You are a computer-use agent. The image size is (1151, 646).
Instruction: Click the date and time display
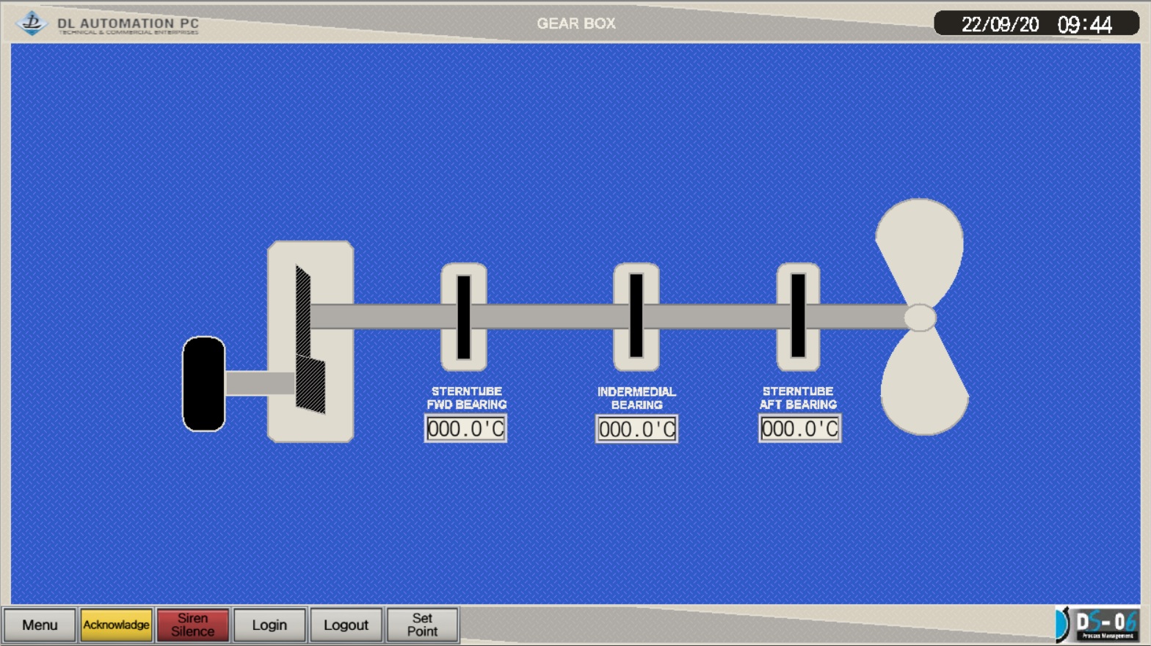[1036, 24]
